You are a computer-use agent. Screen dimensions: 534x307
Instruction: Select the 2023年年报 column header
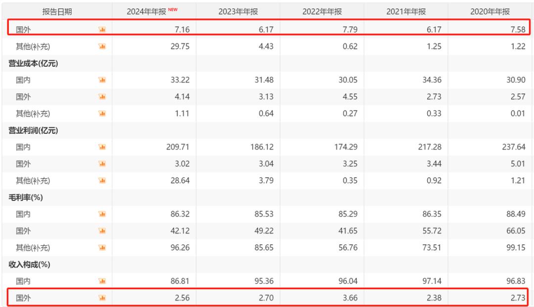point(238,12)
